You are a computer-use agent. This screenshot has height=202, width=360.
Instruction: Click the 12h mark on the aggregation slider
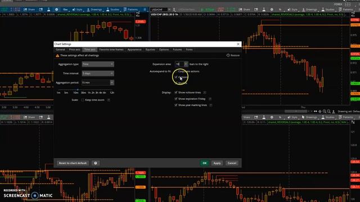[x=112, y=93]
